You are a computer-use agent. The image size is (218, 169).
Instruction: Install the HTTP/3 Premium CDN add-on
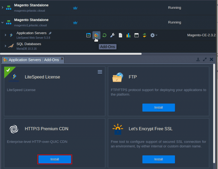coord(54,159)
